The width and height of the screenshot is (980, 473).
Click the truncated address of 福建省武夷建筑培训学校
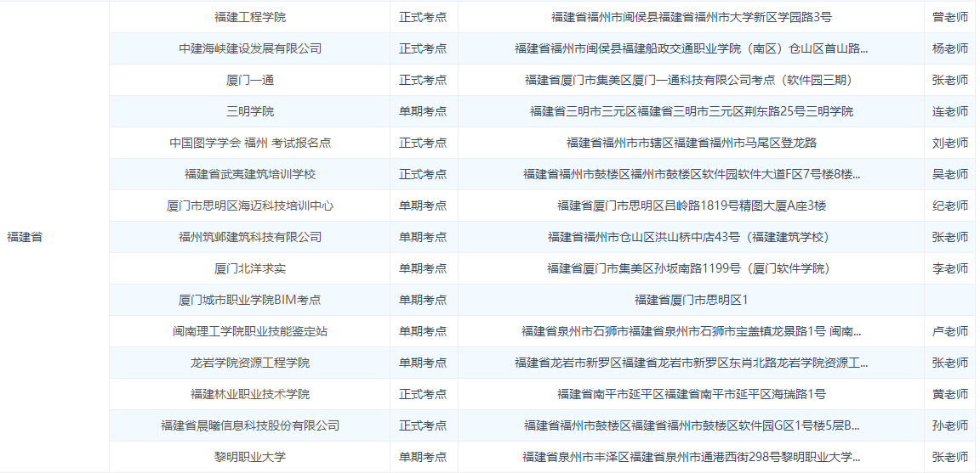point(691,174)
